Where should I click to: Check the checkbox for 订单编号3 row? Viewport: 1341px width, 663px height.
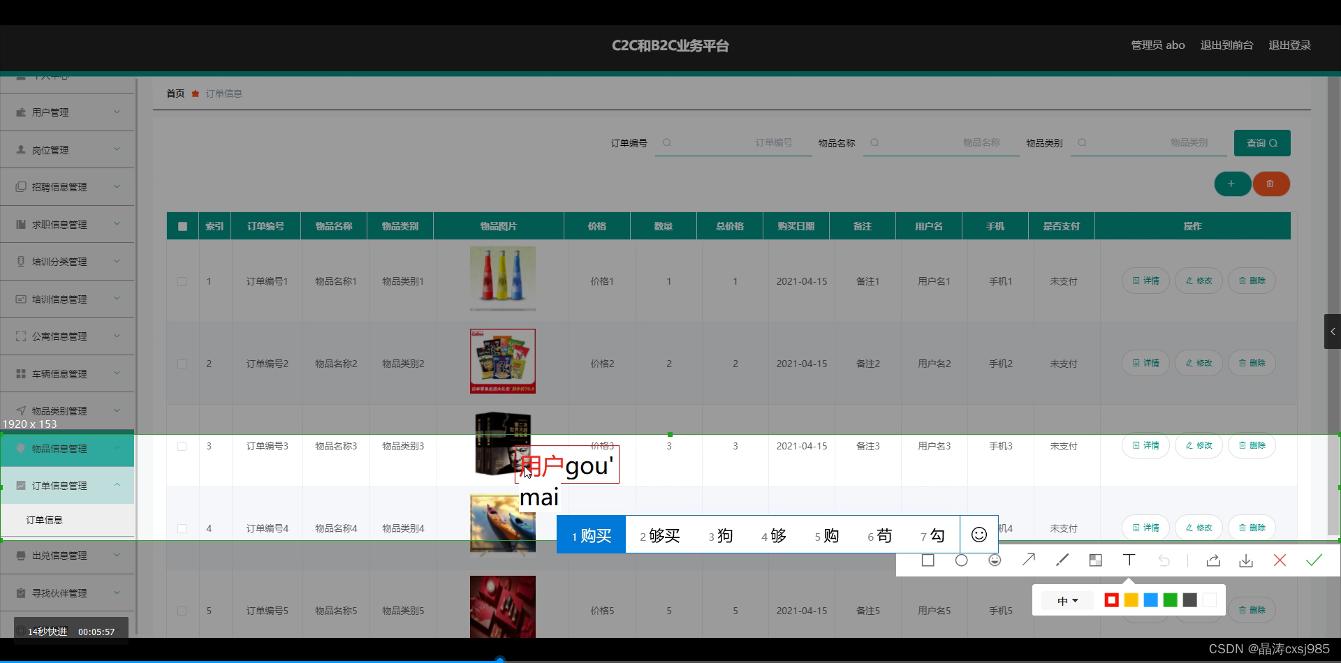[x=182, y=446]
